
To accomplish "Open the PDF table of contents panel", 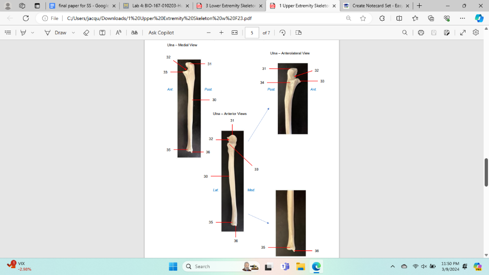I will pos(8,33).
